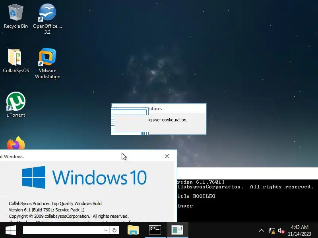Screen dimensions: 318x238
Task: Select 'CollabSysos Produces Top Quality Windows Build' text
Action: click(x=55, y=203)
